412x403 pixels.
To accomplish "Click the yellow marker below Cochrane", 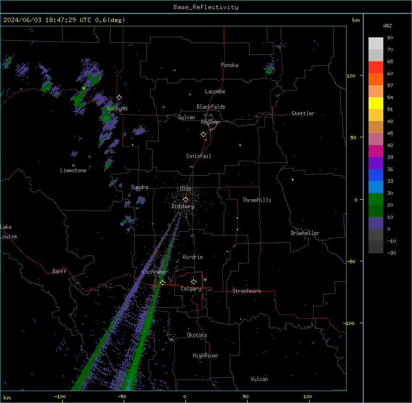I will (163, 282).
